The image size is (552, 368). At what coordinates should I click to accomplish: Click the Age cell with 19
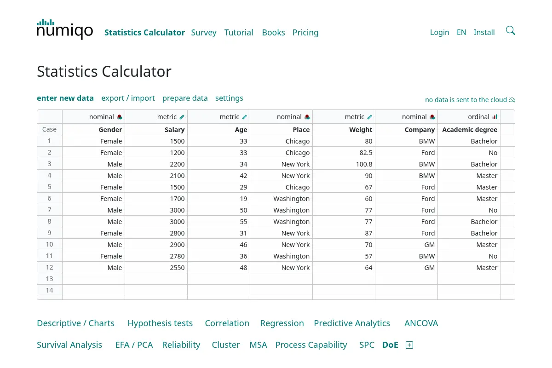[219, 199]
